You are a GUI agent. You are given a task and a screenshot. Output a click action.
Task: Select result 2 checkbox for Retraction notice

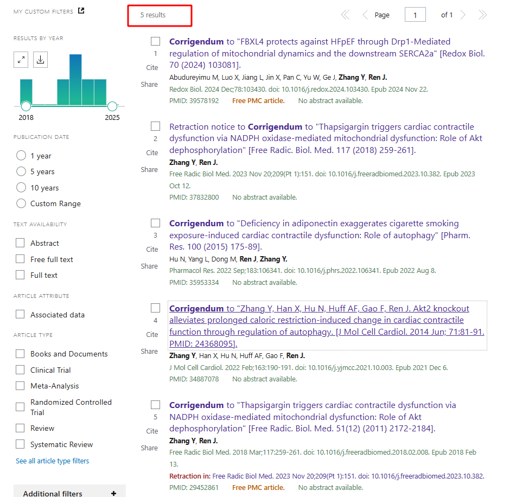coord(156,126)
